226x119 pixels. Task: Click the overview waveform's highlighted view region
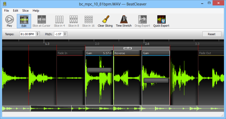[85, 108]
